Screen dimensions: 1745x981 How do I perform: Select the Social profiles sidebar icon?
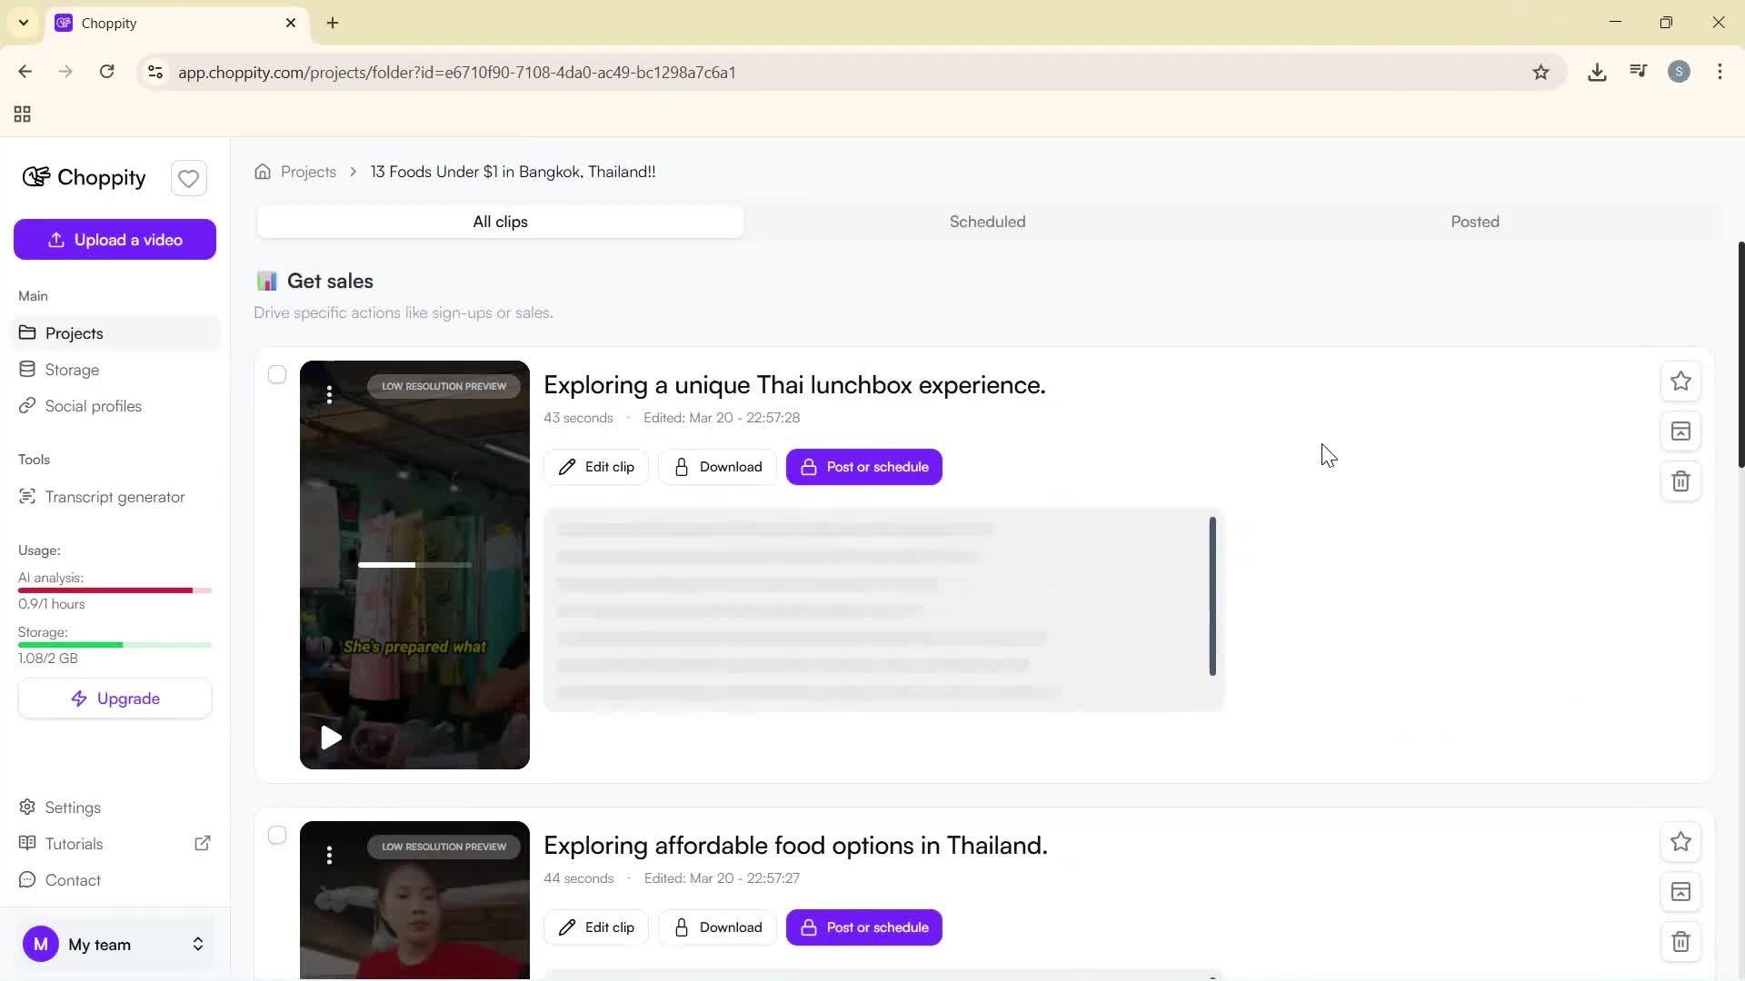[27, 406]
